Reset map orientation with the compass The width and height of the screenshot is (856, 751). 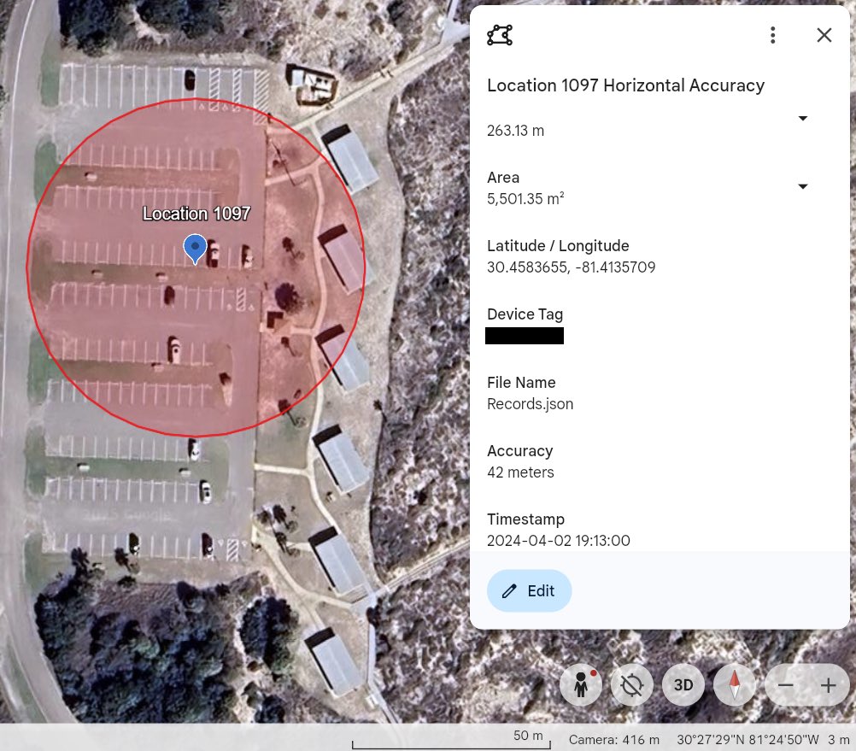[734, 684]
